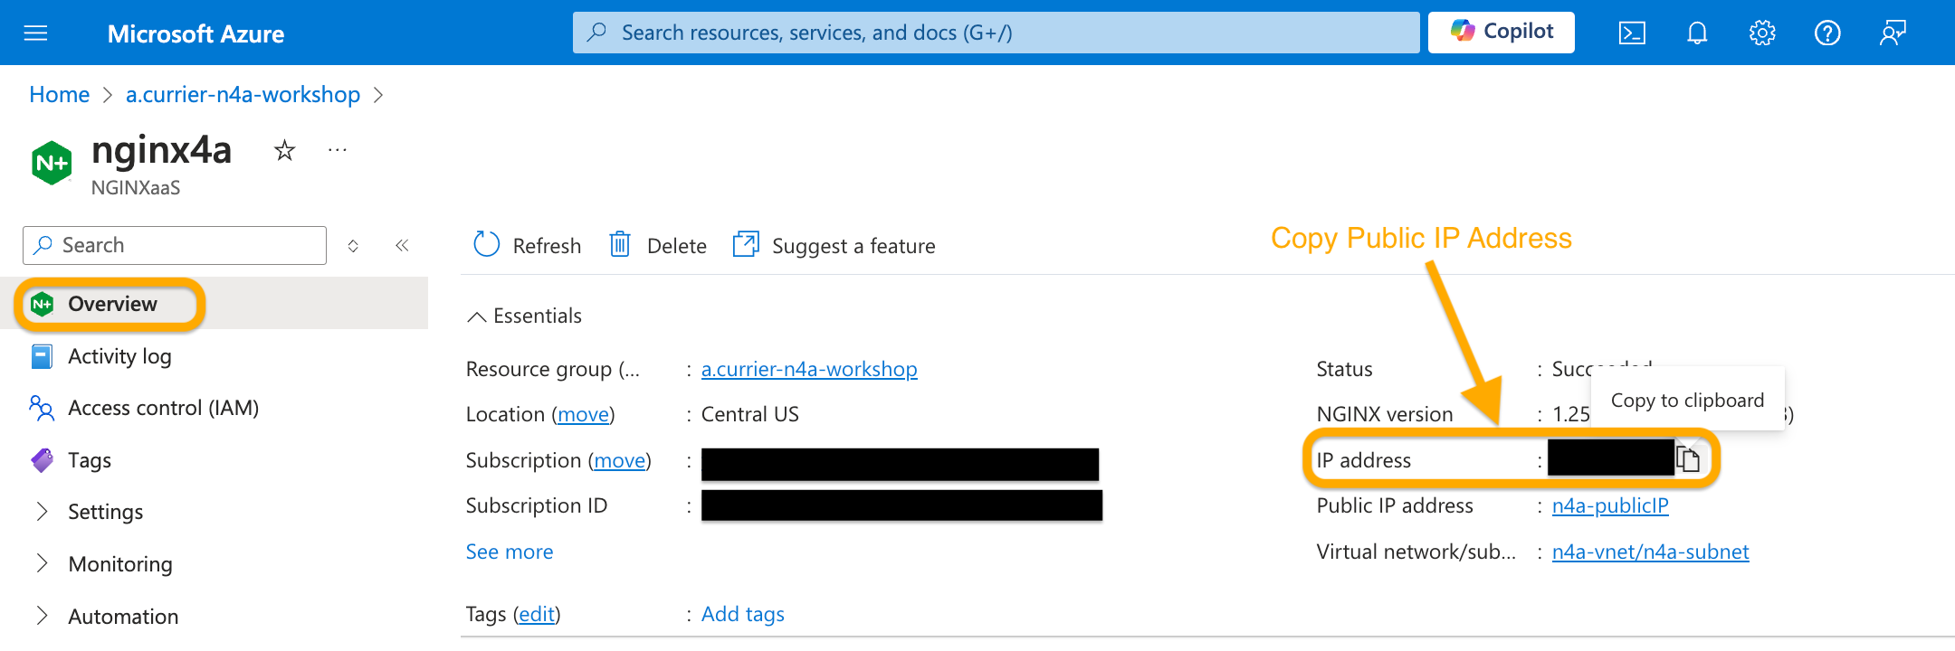Open Tags in the sidebar
The width and height of the screenshot is (1955, 651).
point(90,460)
